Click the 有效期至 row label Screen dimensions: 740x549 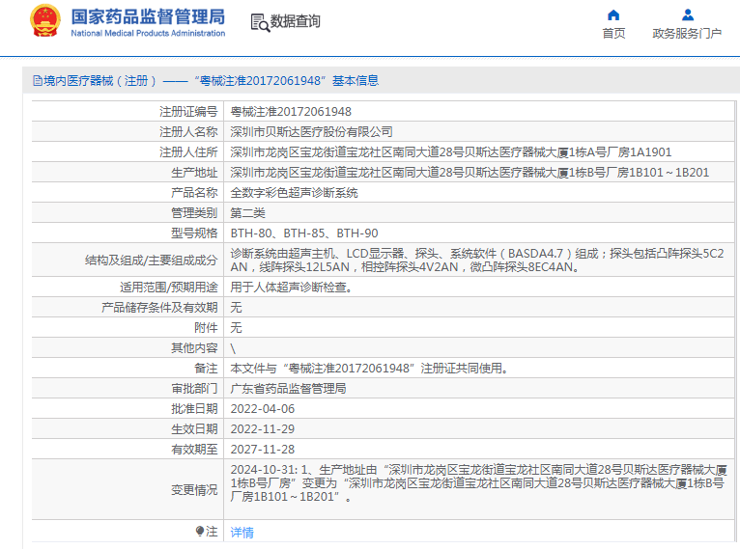[194, 449]
